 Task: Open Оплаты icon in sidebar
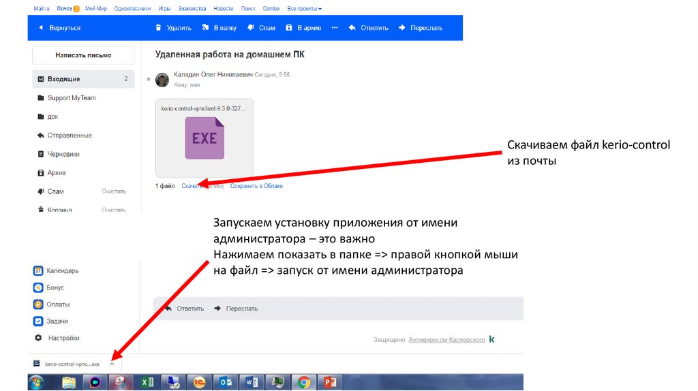click(38, 304)
